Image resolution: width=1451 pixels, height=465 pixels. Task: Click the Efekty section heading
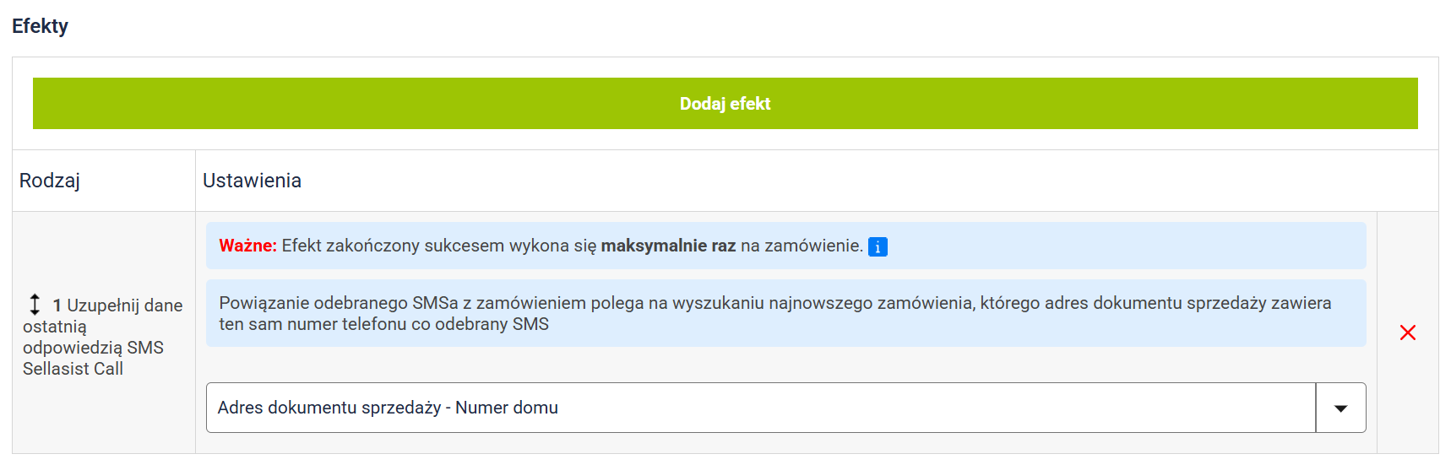click(40, 26)
